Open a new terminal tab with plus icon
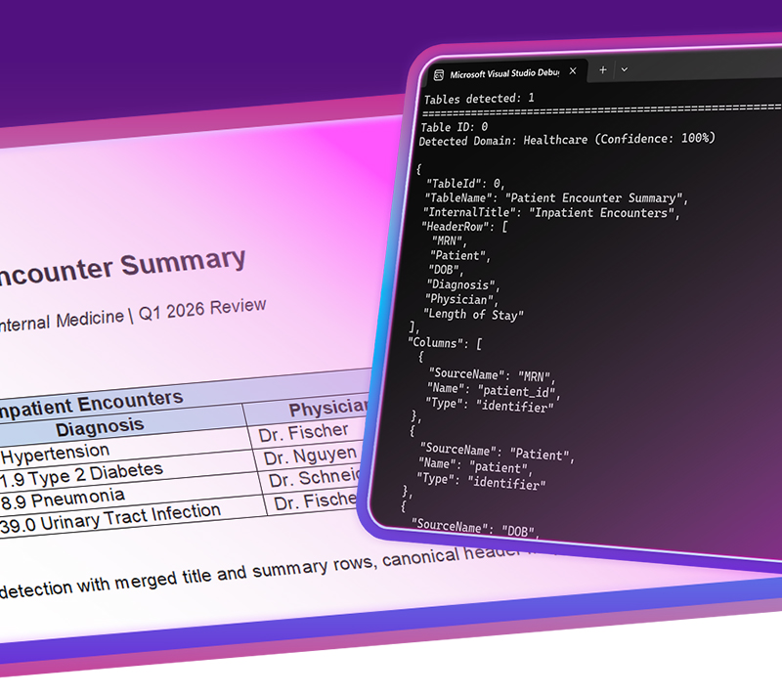This screenshot has width=782, height=695. pos(603,69)
